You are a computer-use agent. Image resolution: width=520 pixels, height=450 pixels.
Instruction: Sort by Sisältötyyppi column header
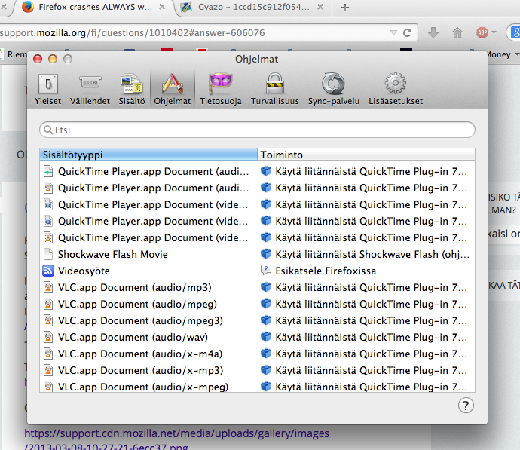tap(148, 155)
